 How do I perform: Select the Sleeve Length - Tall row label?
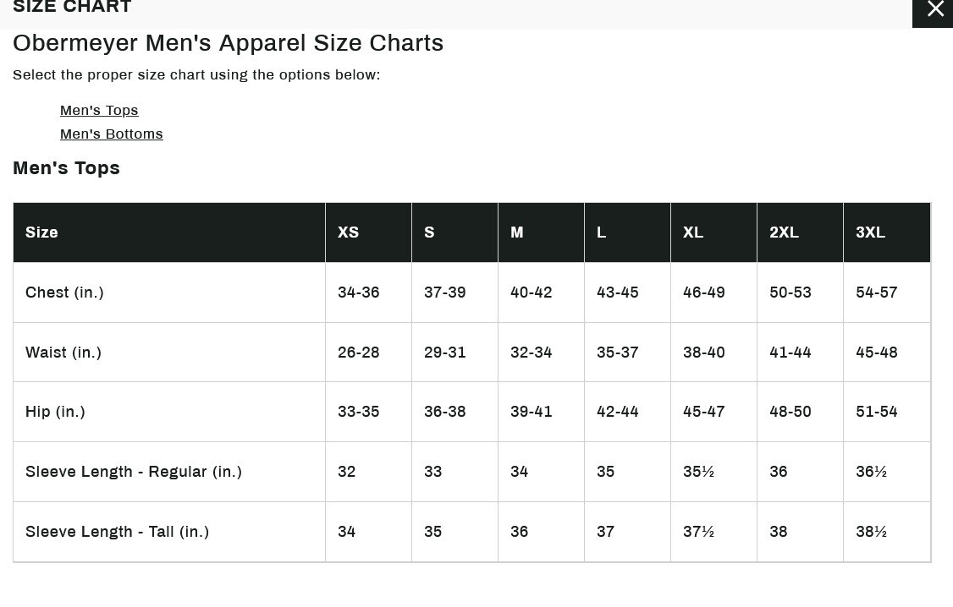click(117, 532)
